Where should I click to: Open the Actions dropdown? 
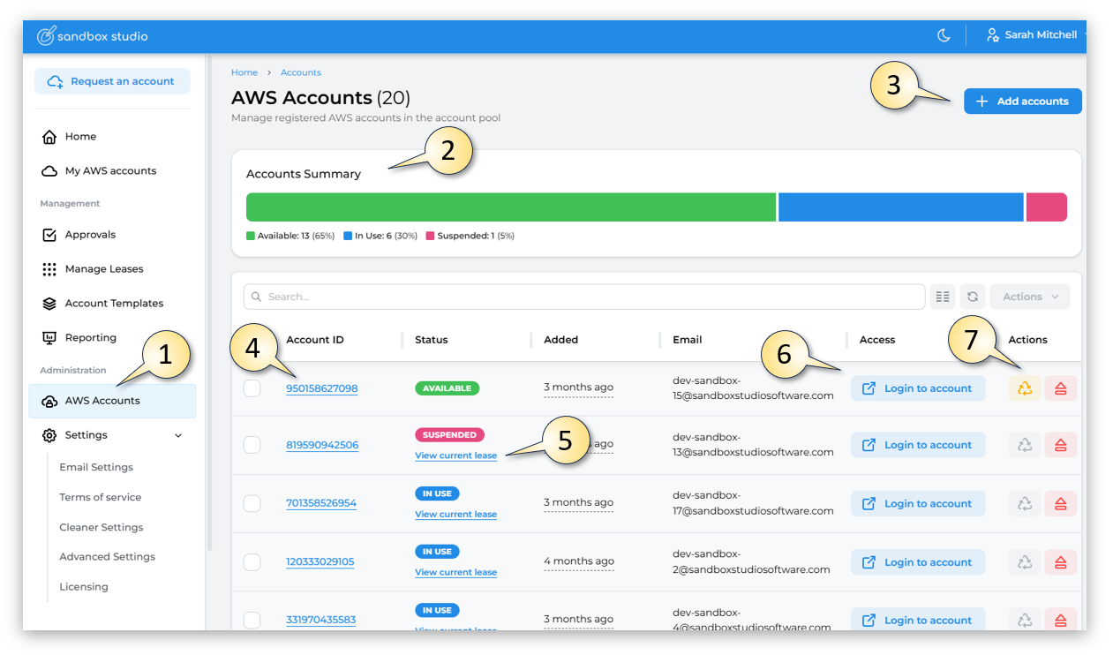(x=1029, y=297)
